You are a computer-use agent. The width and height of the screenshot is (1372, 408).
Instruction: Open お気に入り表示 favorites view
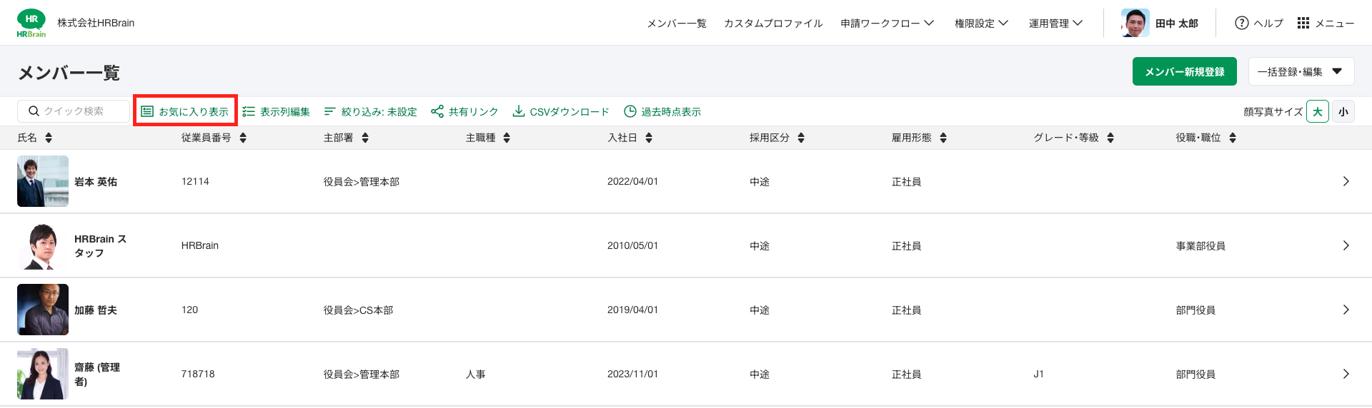pos(185,111)
